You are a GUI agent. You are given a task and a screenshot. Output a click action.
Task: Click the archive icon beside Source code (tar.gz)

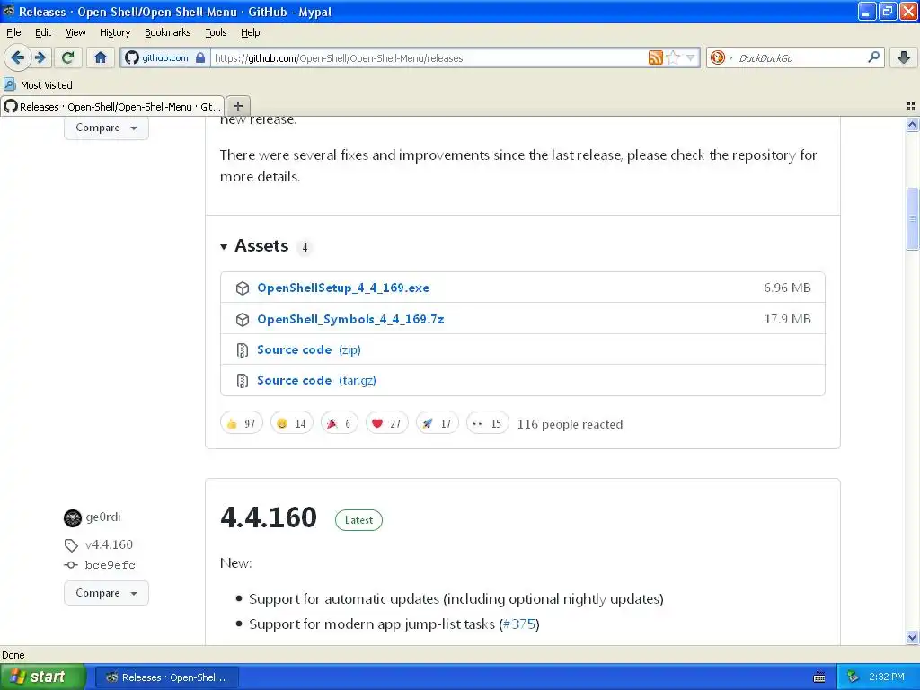click(x=243, y=381)
